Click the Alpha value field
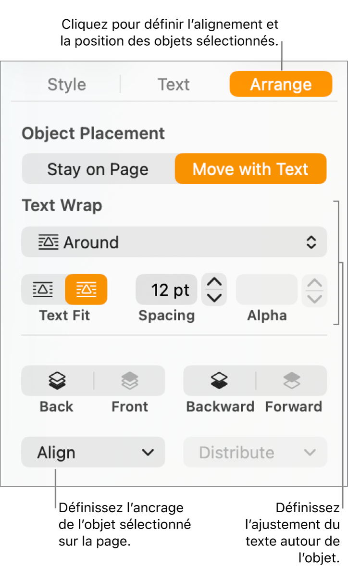This screenshot has width=348, height=569. pyautogui.click(x=267, y=290)
